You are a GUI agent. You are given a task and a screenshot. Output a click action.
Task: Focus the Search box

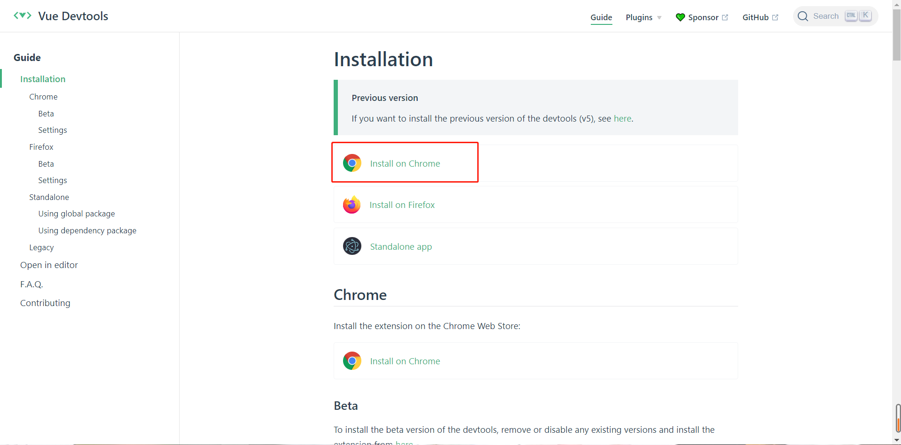click(x=835, y=16)
